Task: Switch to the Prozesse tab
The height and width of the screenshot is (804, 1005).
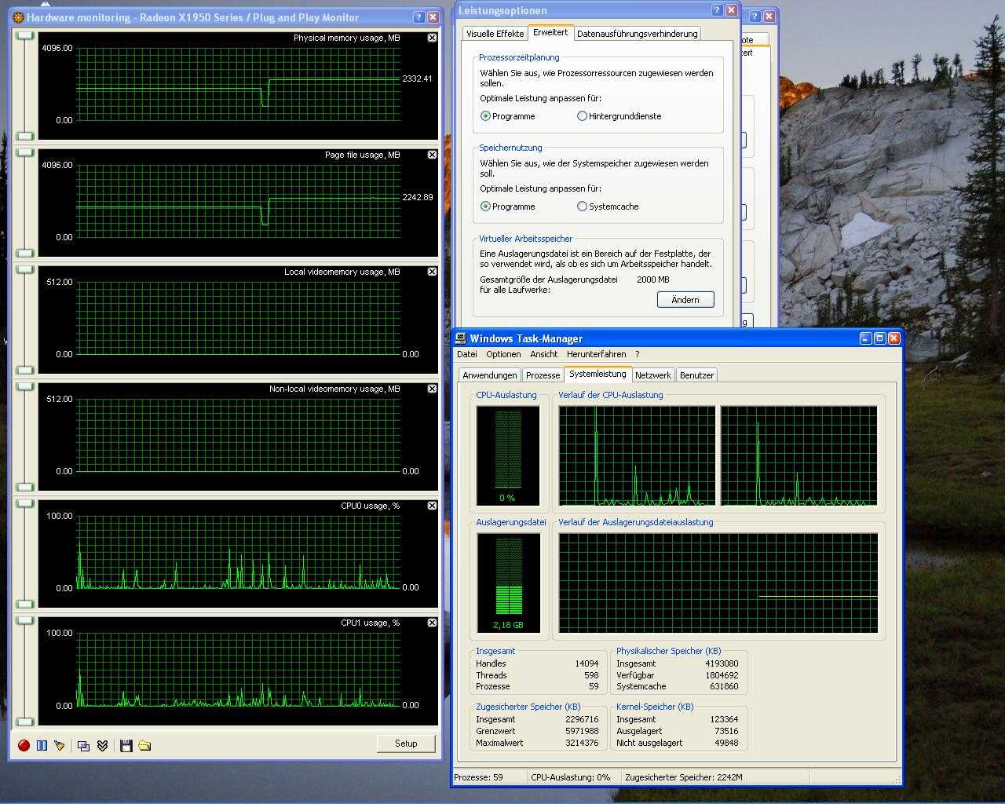Action: click(543, 375)
